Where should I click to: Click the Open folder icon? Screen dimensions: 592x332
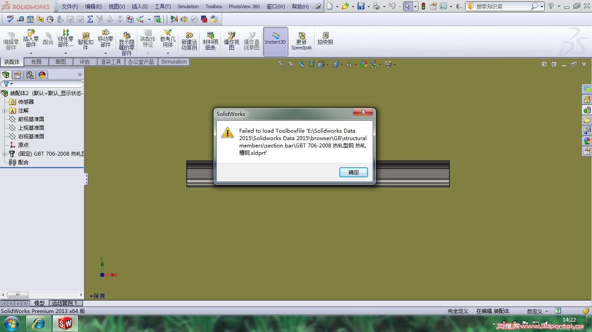click(345, 6)
